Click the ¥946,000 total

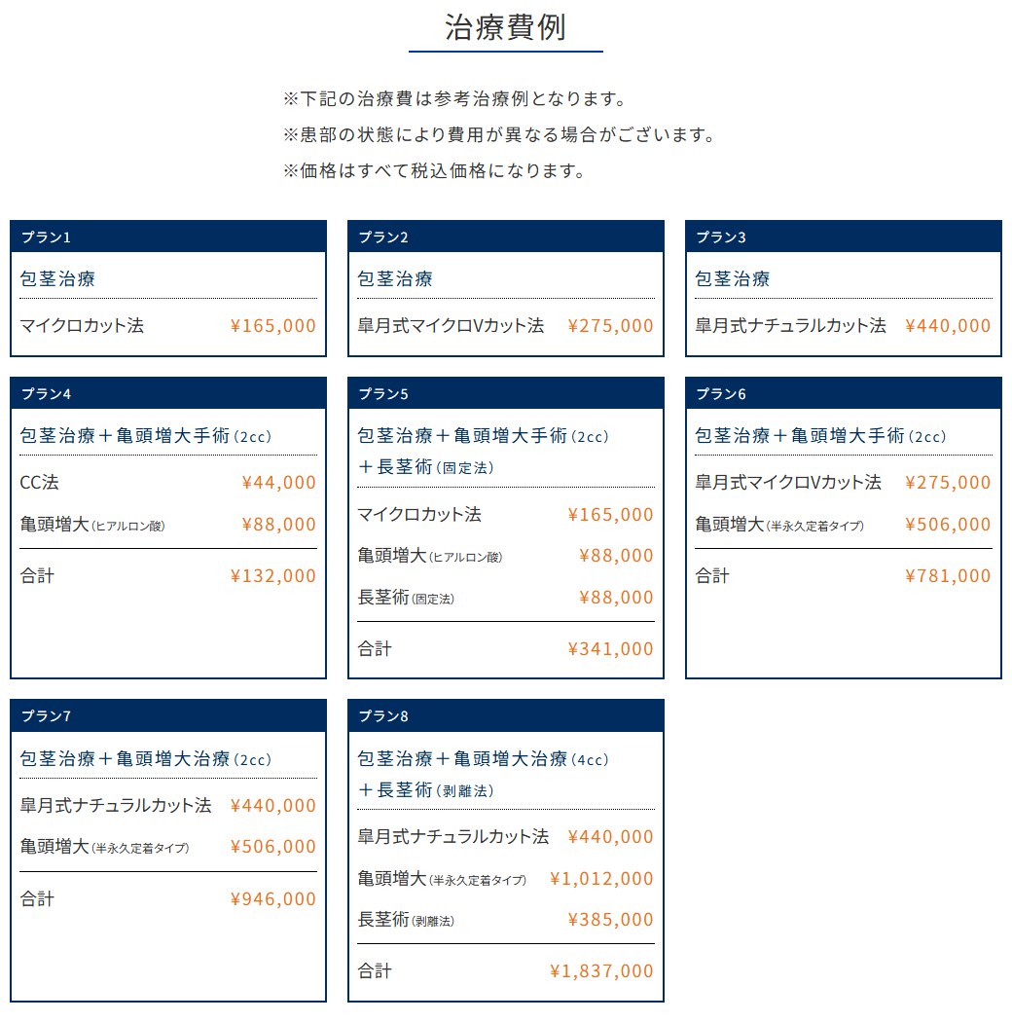click(x=273, y=898)
